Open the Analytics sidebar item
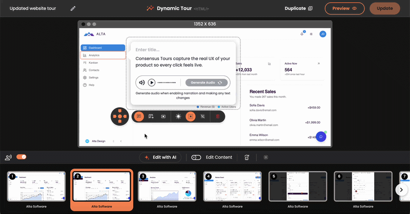410x214 pixels. 102,55
